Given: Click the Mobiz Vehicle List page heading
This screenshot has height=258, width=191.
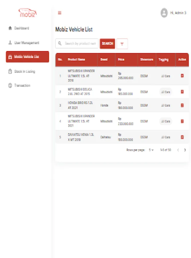Looking at the screenshot, I should tap(74, 29).
